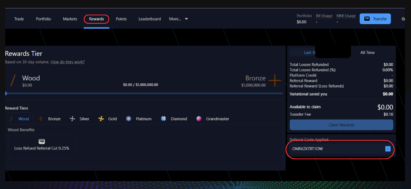
Task: Open the Markets section
Action: [x=70, y=19]
